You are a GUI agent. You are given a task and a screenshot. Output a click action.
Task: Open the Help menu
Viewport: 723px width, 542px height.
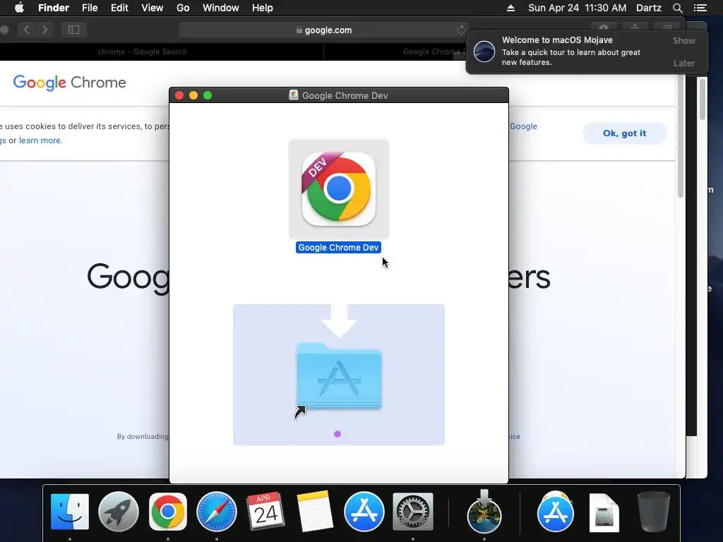(263, 8)
